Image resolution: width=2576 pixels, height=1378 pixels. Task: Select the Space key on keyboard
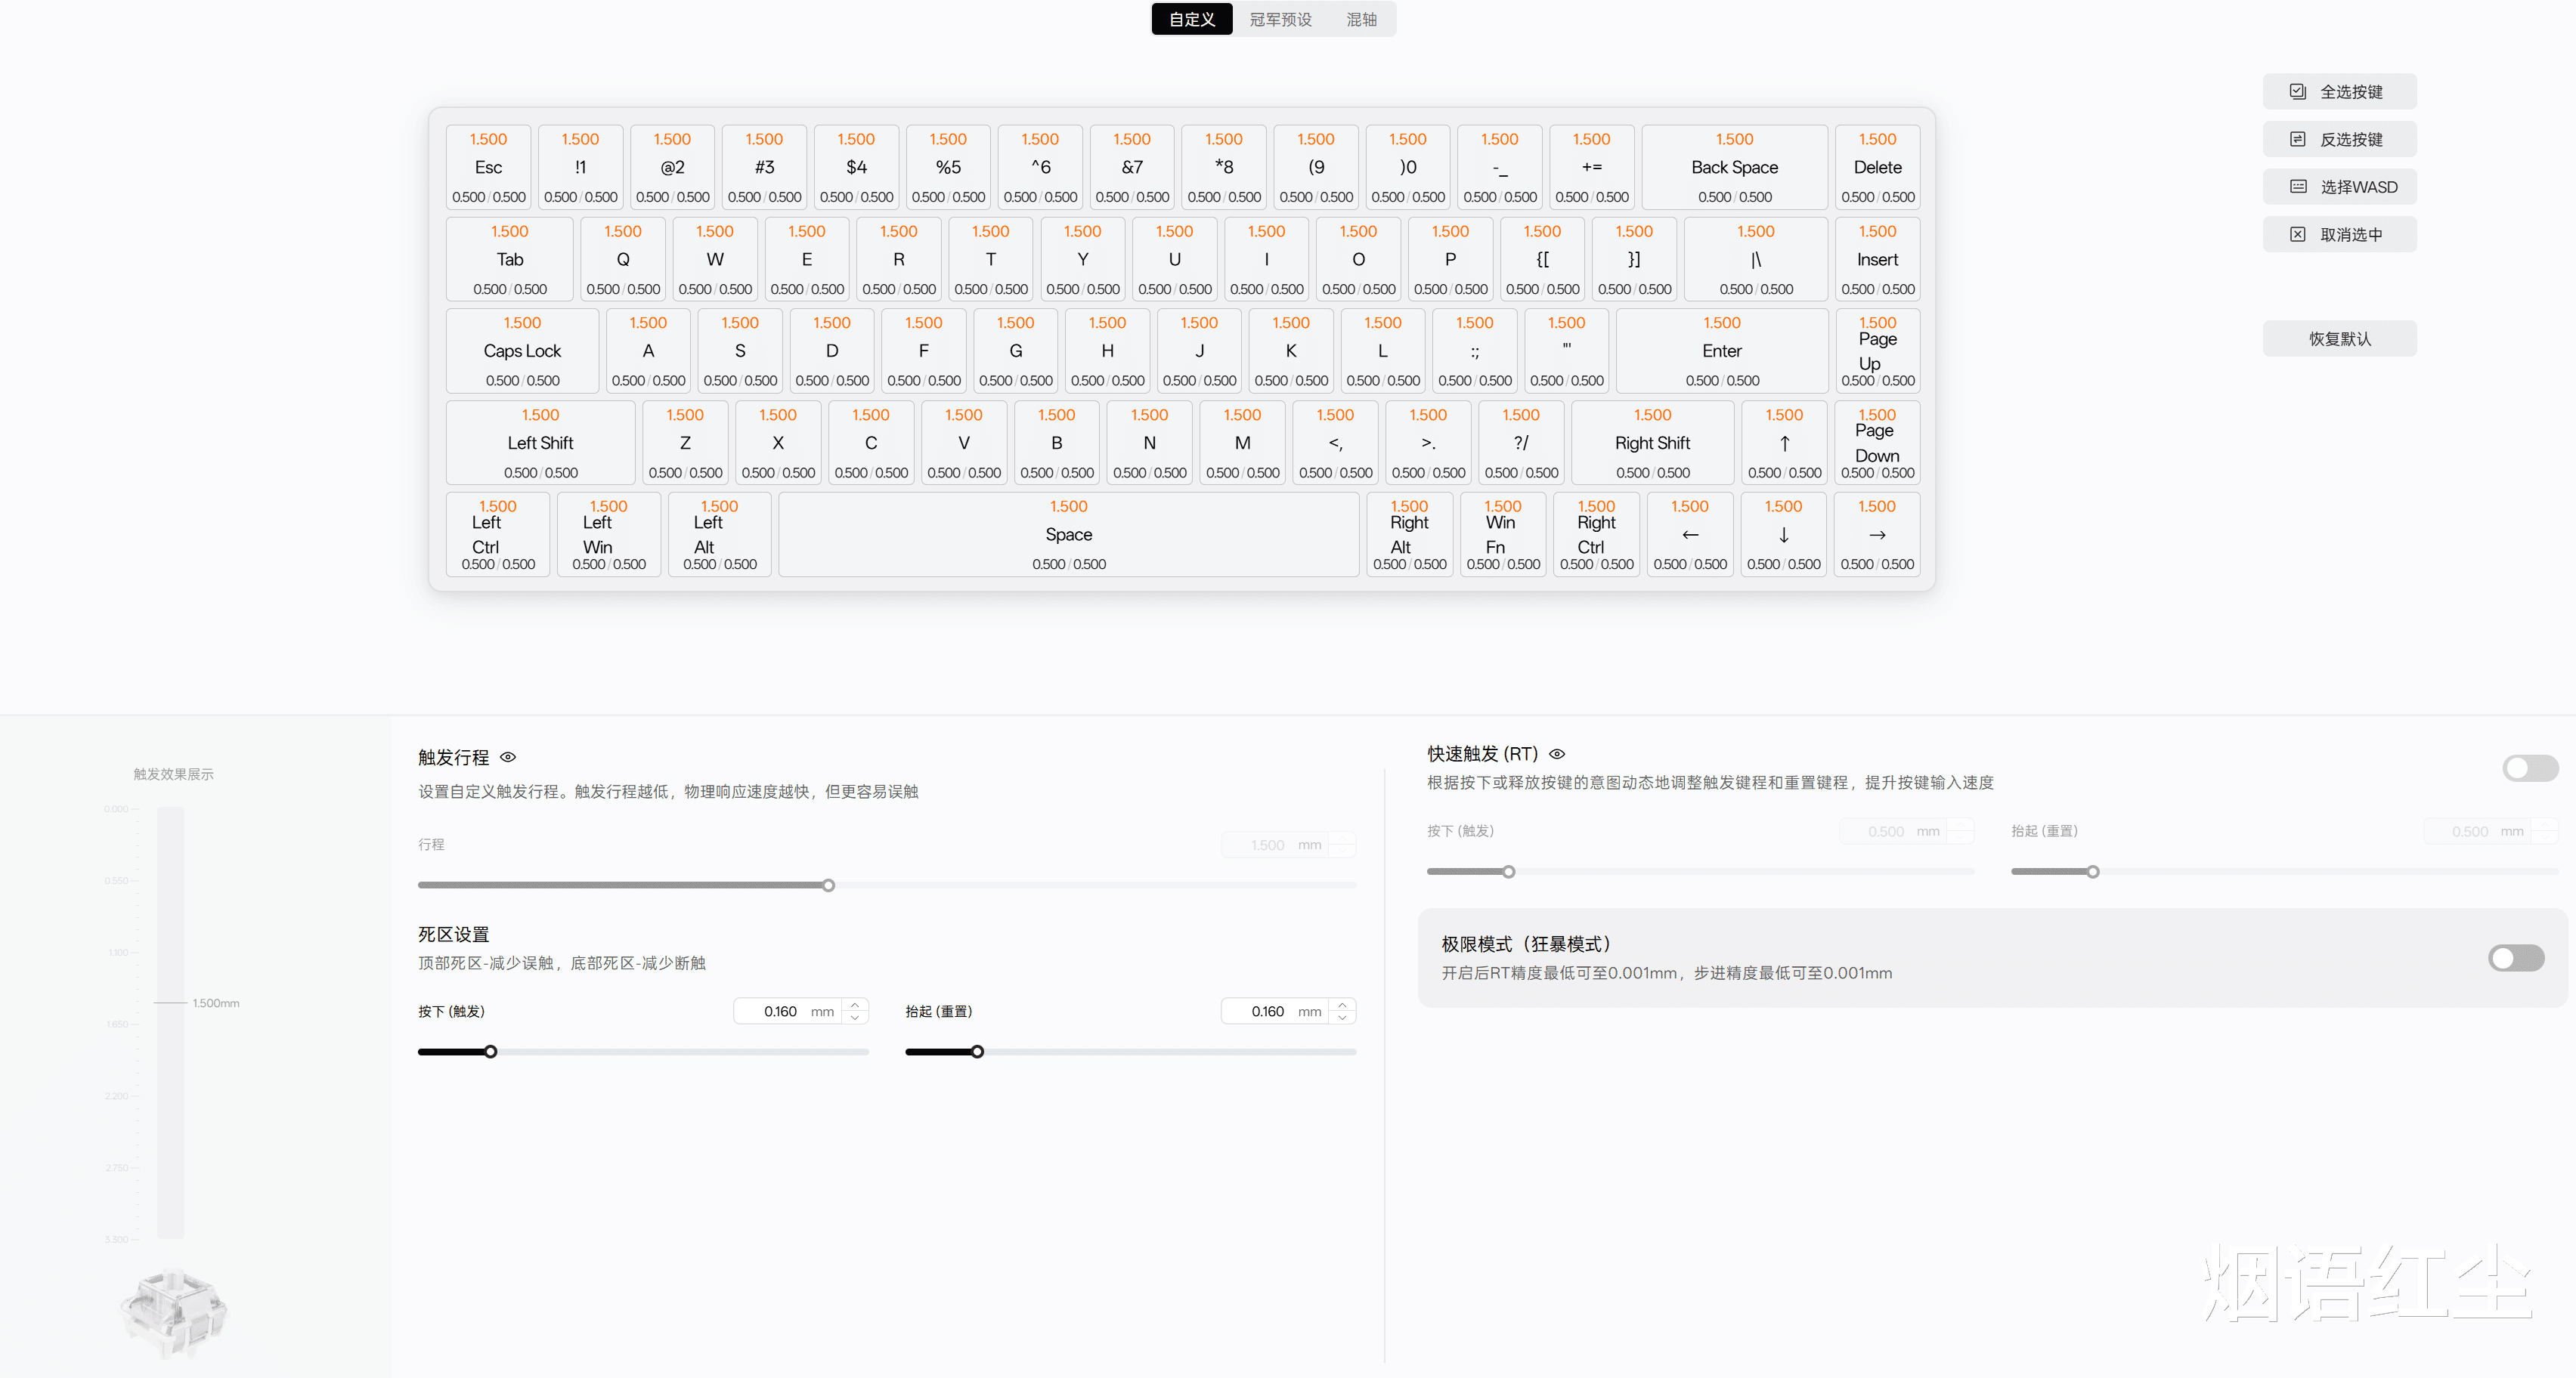1068,535
